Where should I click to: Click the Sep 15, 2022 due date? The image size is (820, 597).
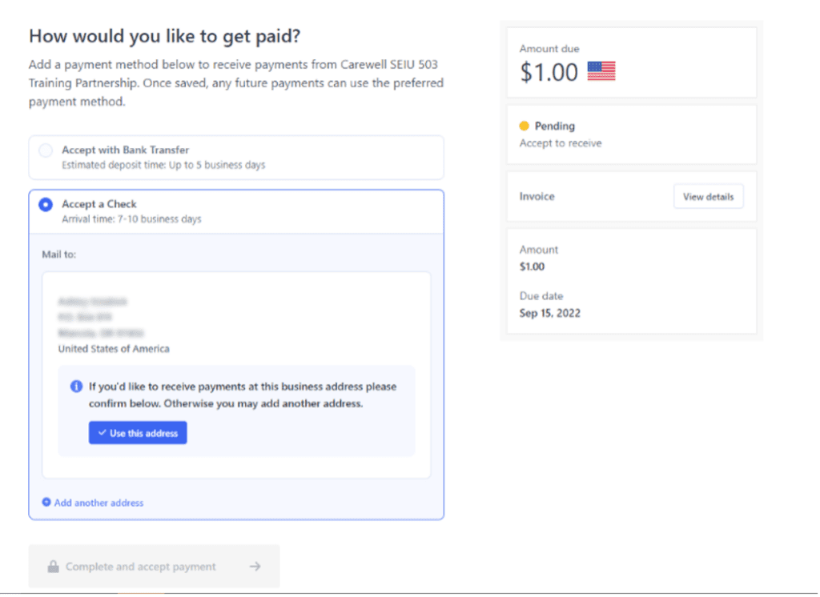pos(549,313)
